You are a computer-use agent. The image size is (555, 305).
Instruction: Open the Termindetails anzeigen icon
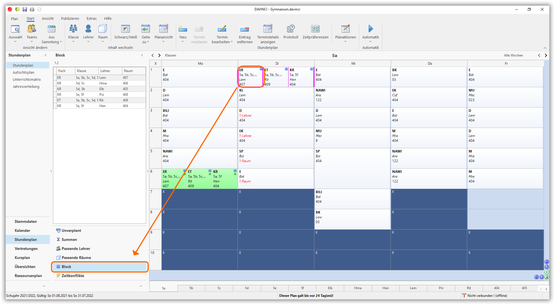click(x=268, y=29)
